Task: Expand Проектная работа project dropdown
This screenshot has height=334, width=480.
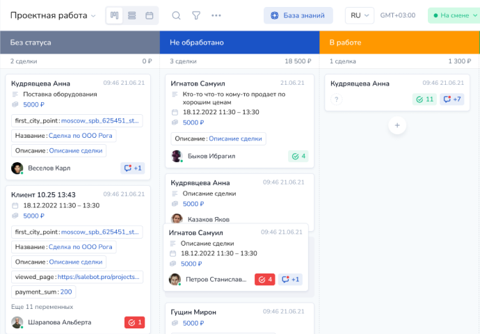Action: [53, 15]
